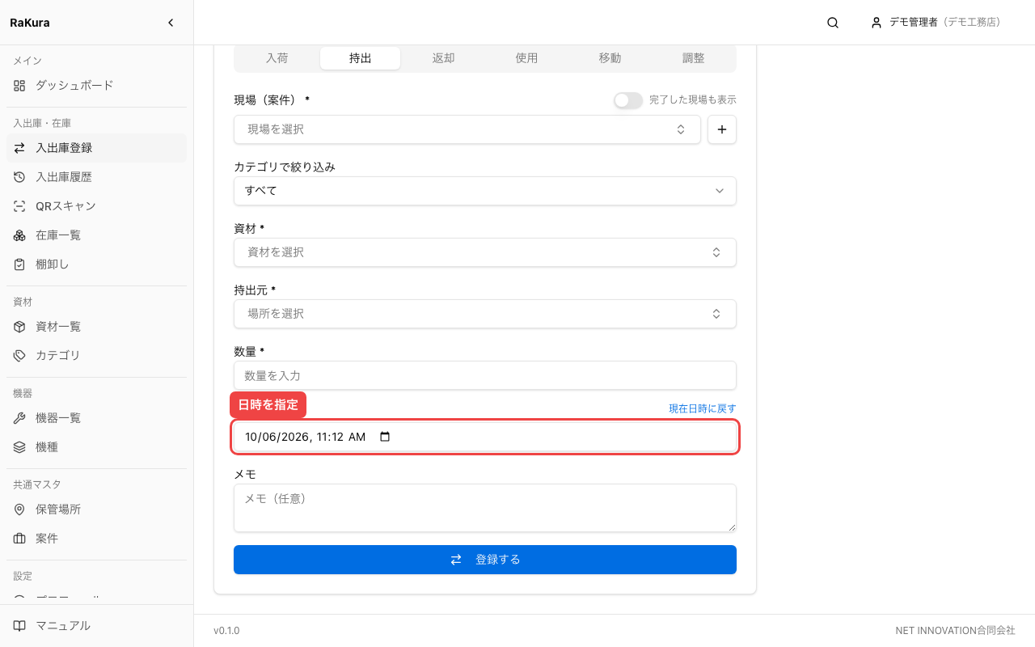Open the 資材を選択 material dropdown
This screenshot has width=1035, height=647.
click(x=485, y=252)
